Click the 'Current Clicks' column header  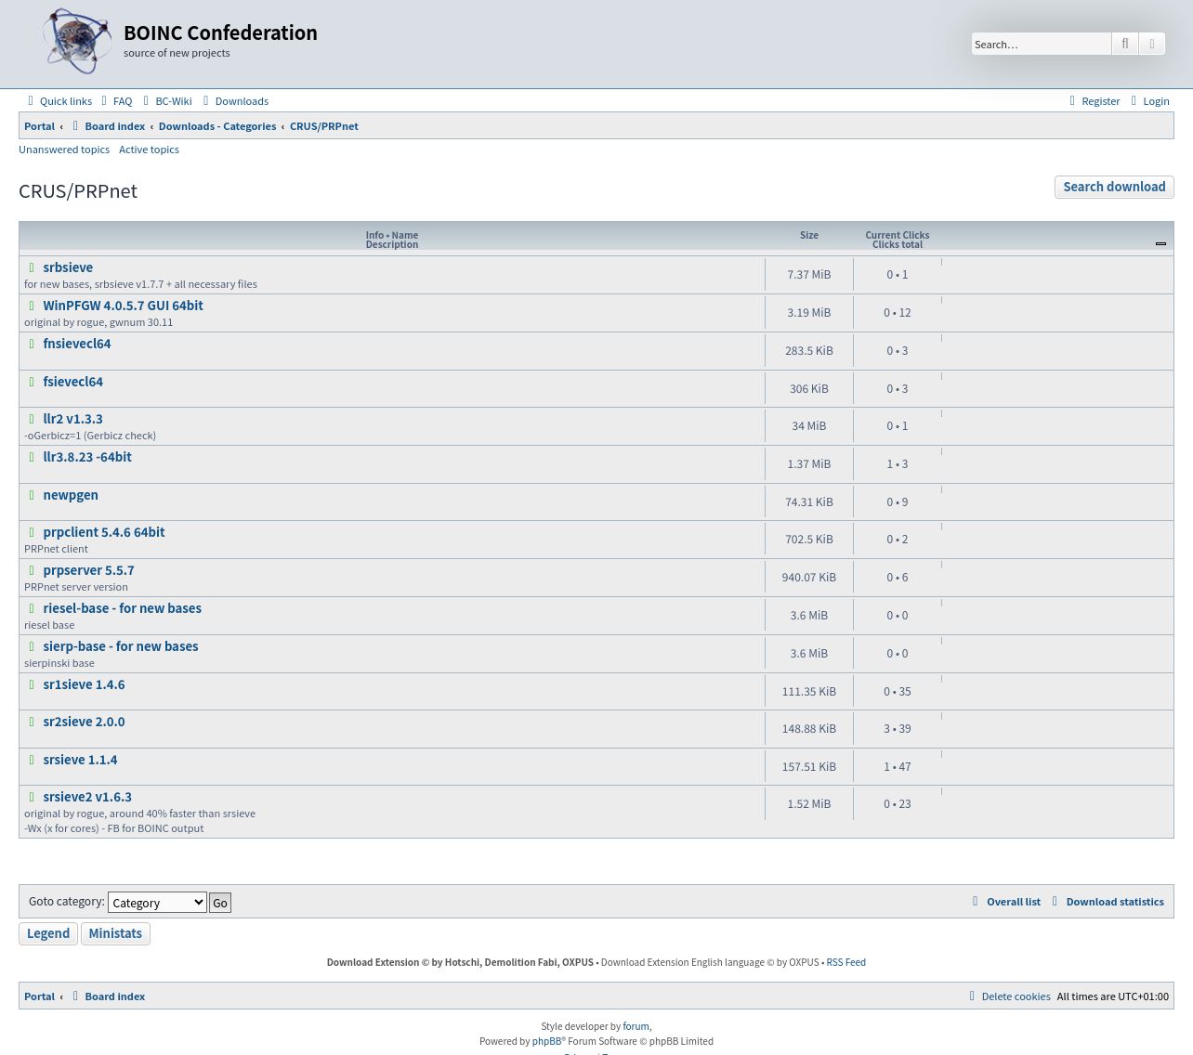tap(898, 235)
